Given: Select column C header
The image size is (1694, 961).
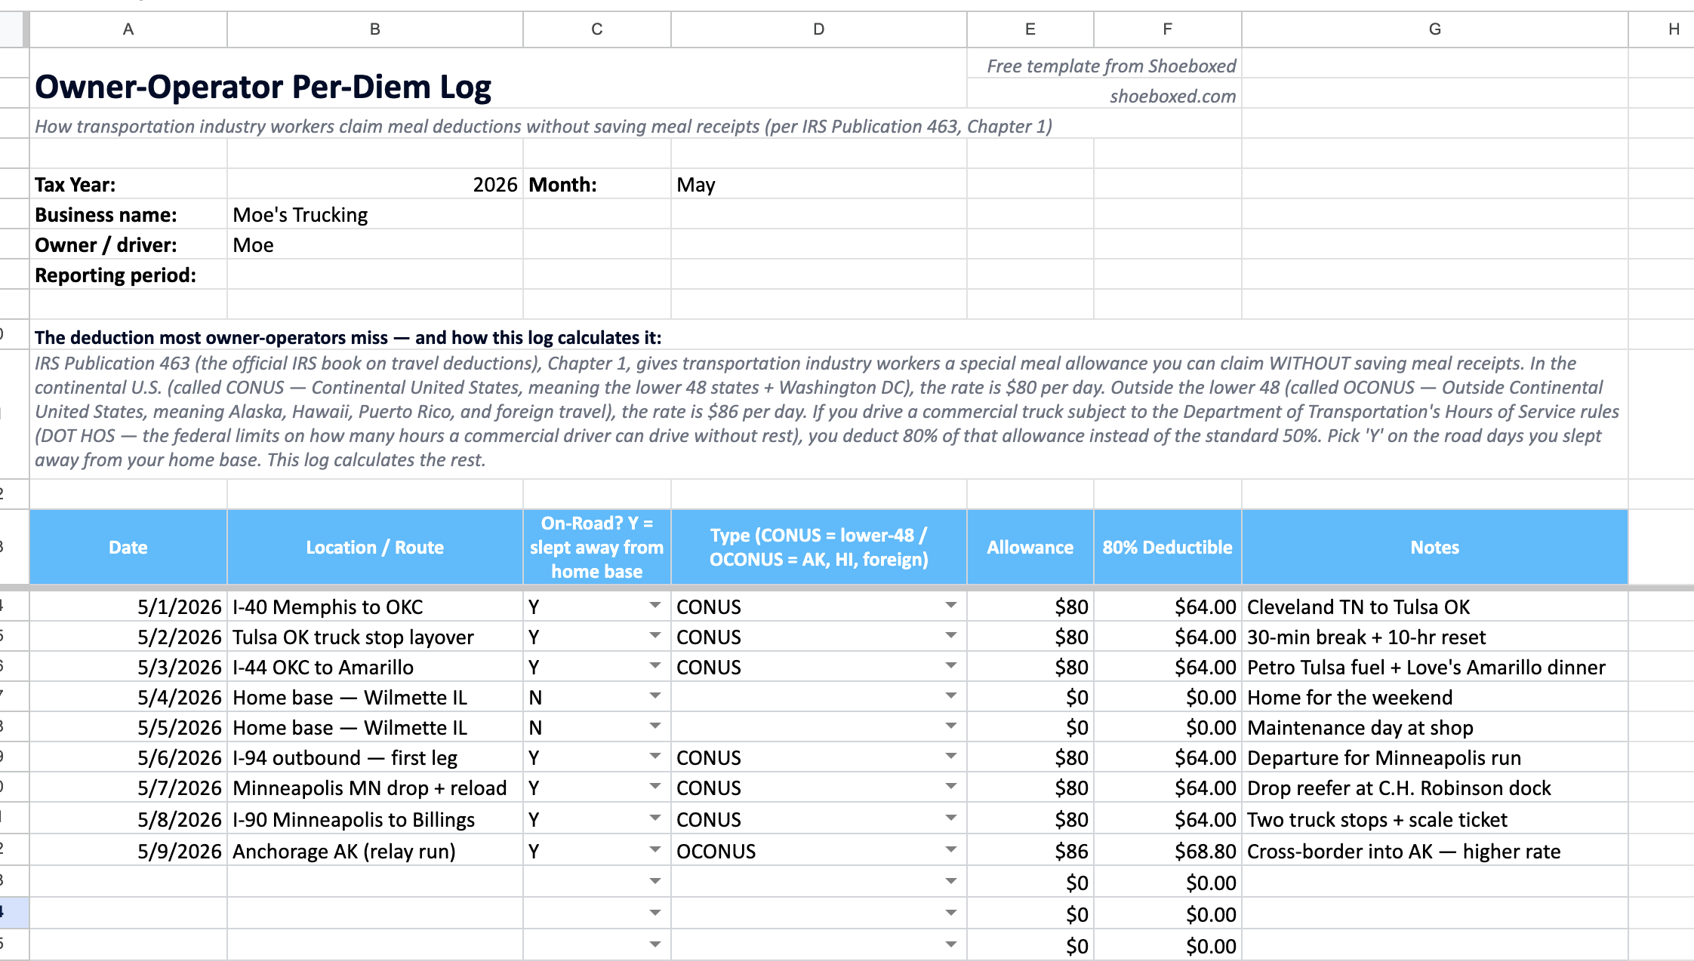Looking at the screenshot, I should (596, 29).
